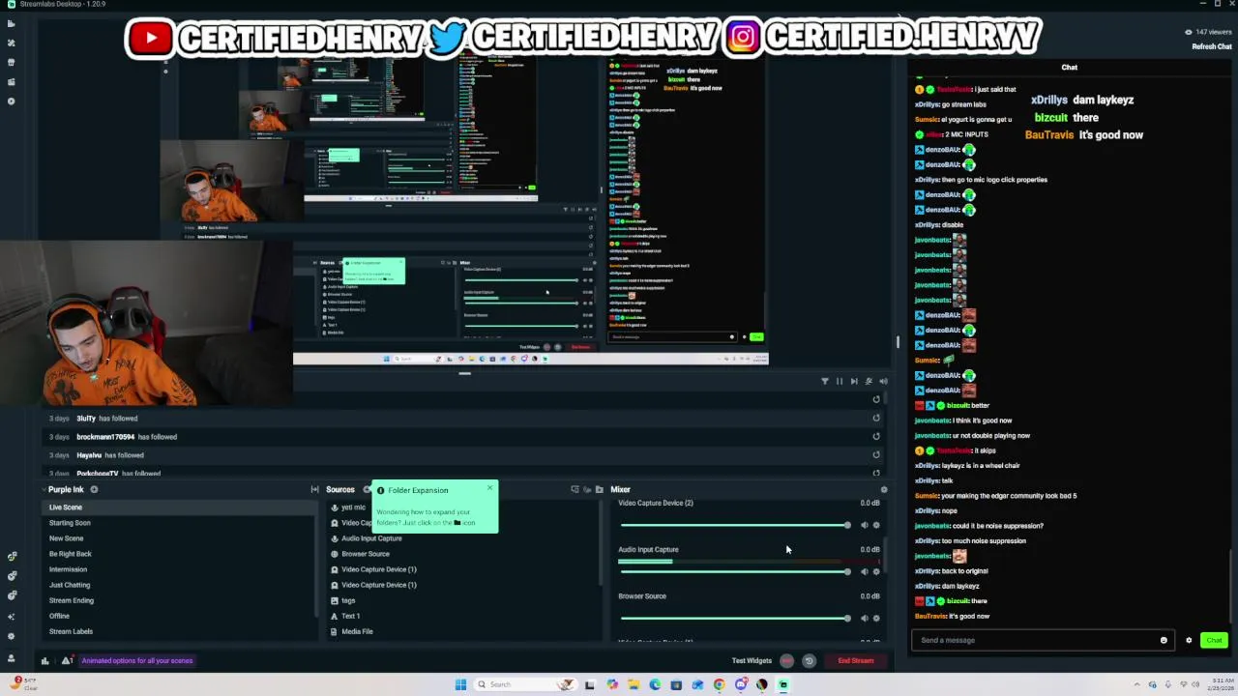Select the Live Scene
This screenshot has width=1238, height=696.
click(179, 507)
